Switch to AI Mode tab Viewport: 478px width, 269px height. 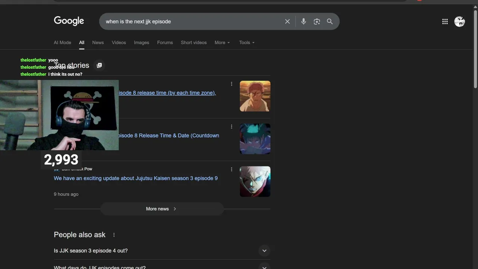pos(62,43)
